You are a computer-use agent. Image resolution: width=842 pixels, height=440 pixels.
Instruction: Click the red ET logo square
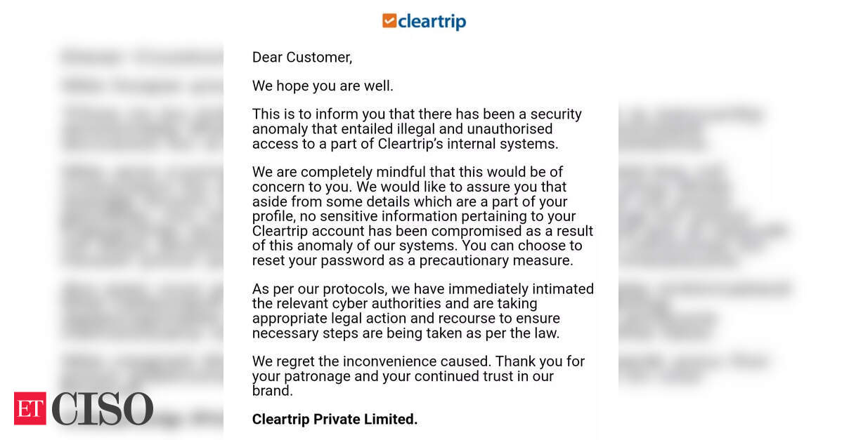30,408
